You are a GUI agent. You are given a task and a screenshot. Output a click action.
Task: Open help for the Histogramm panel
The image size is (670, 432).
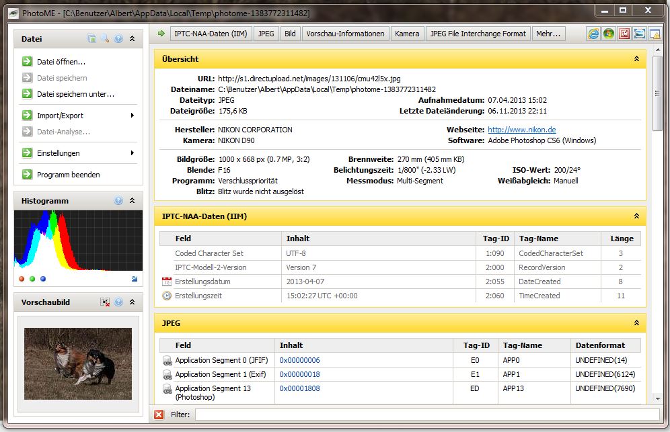[118, 200]
